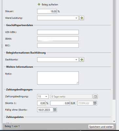The width and height of the screenshot is (119, 131).
Task: Open Zahlungsbedingung details icon button
Action: point(95,97)
